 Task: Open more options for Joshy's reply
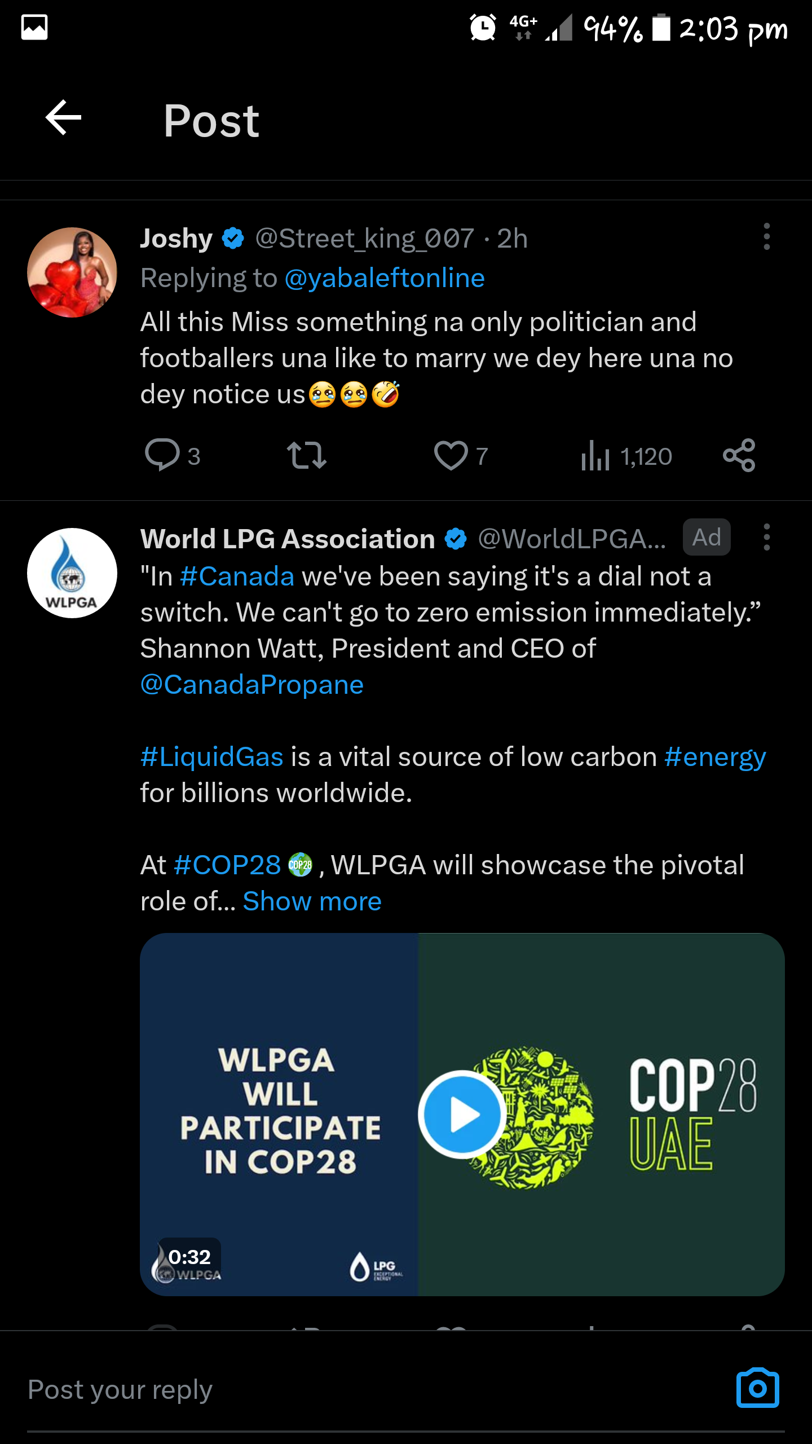(766, 236)
